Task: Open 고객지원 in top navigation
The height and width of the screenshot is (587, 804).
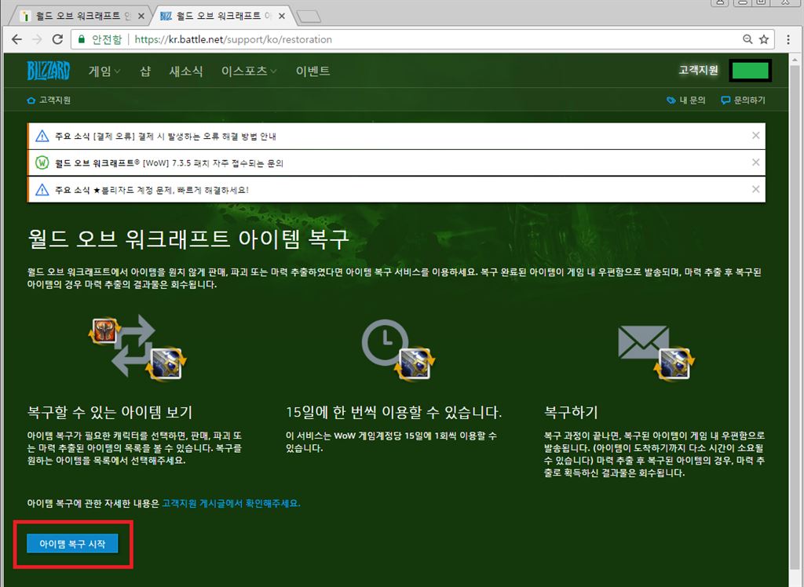Action: (x=698, y=70)
